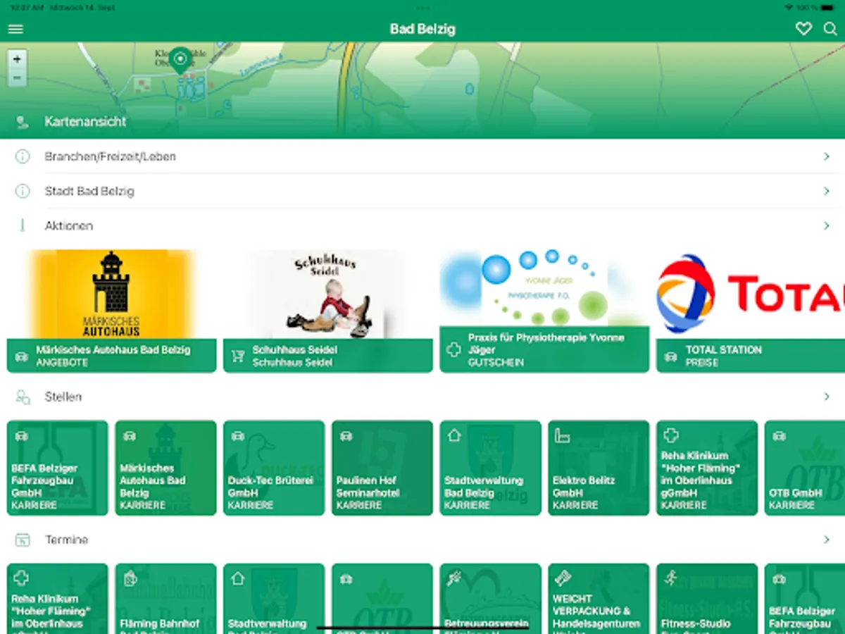845x634 pixels.
Task: Open BEFA Belziger Fahrzeugbau Termine card
Action: pyautogui.click(x=805, y=599)
